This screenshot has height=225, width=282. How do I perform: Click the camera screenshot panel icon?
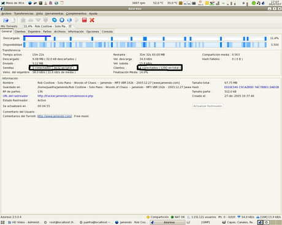[x=194, y=3]
